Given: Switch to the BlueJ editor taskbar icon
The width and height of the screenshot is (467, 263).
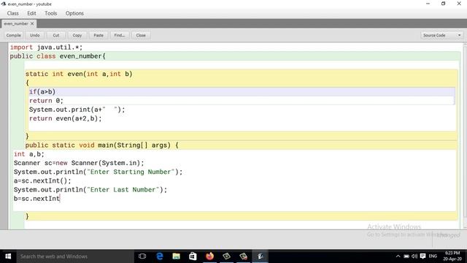Looking at the screenshot, I should [x=260, y=256].
